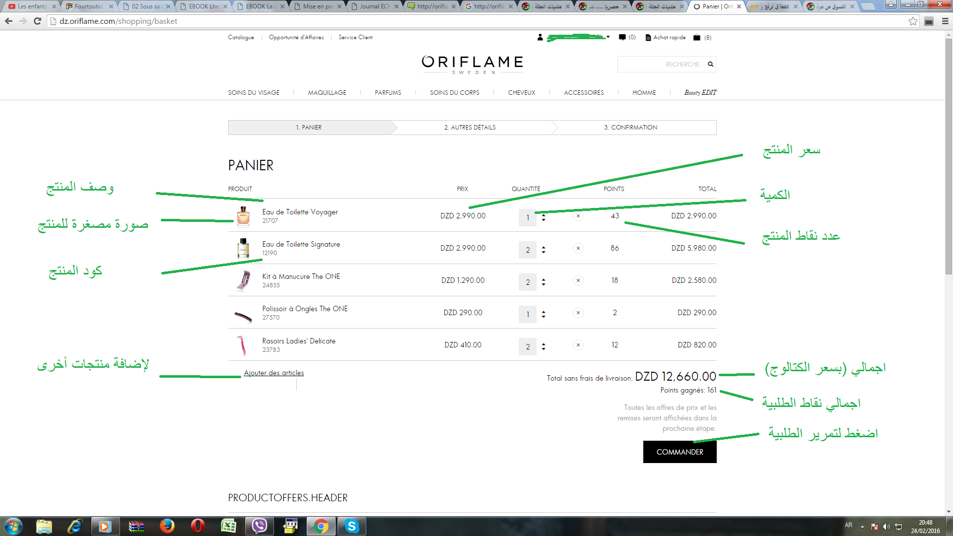Screen dimensions: 953x536
Task: Select step 2 Autres Détails
Action: (470, 128)
